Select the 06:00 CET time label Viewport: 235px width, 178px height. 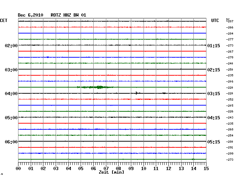pyautogui.click(x=11, y=142)
